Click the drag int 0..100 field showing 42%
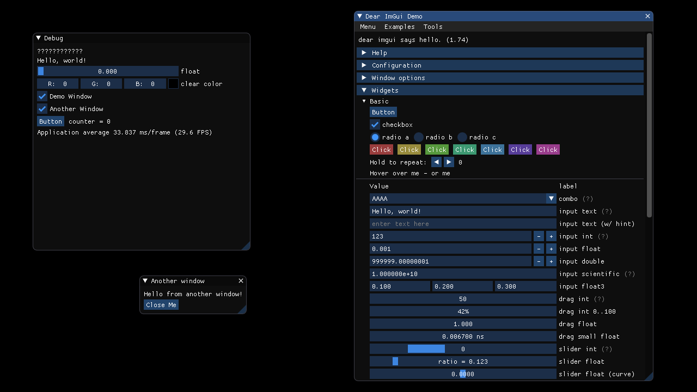697x392 pixels. 463,311
